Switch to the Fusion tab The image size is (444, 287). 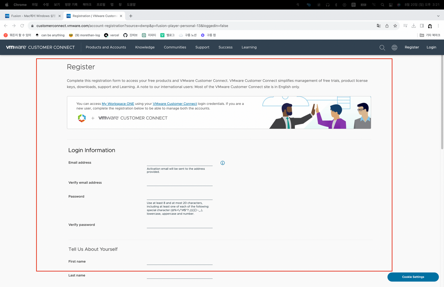tap(33, 16)
